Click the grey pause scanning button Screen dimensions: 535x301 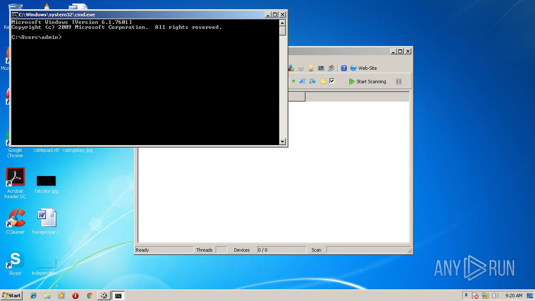(x=398, y=82)
